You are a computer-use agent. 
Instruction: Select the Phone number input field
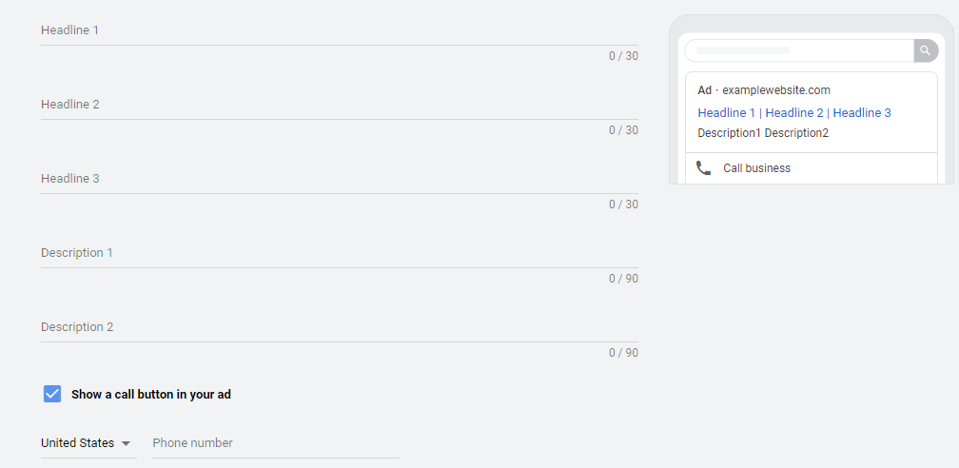pos(276,443)
